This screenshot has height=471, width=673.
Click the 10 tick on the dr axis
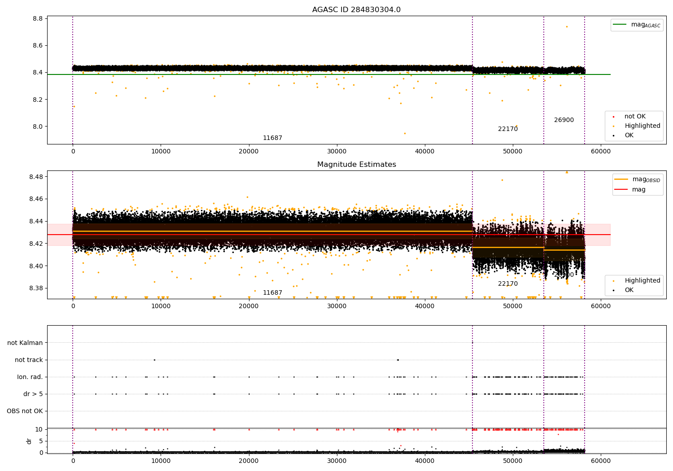pos(39,430)
